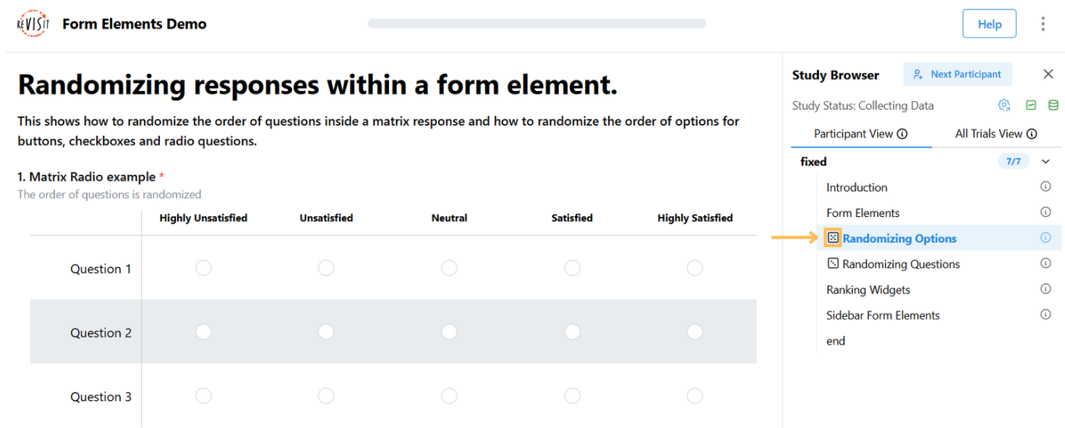1065x428 pixels.
Task: Select Highly Satisfied for Question 3
Action: (695, 396)
